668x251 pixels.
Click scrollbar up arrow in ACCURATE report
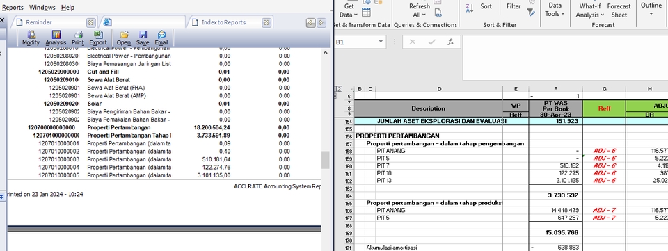point(326,53)
